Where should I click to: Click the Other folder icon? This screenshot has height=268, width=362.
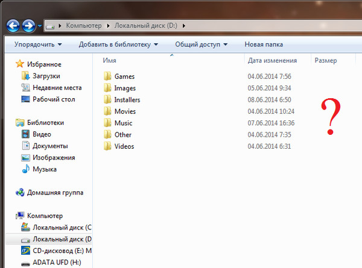[107, 134]
